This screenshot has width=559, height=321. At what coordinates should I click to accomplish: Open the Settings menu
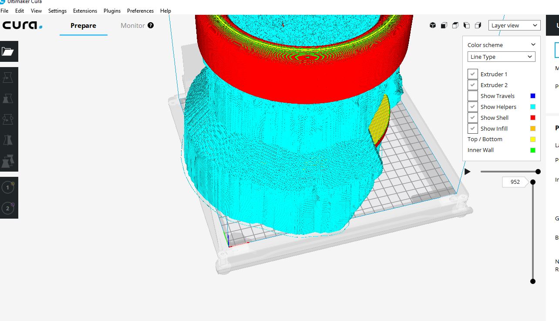[x=57, y=10]
